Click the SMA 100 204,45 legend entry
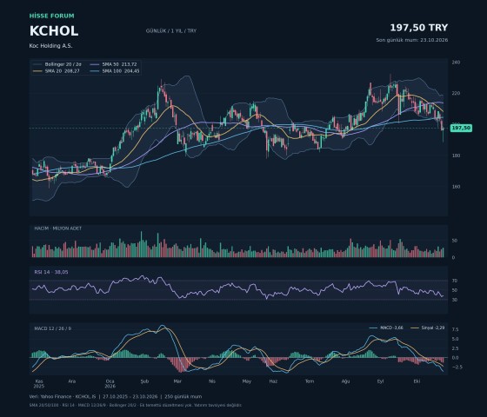The width and height of the screenshot is (487, 417). pos(115,71)
